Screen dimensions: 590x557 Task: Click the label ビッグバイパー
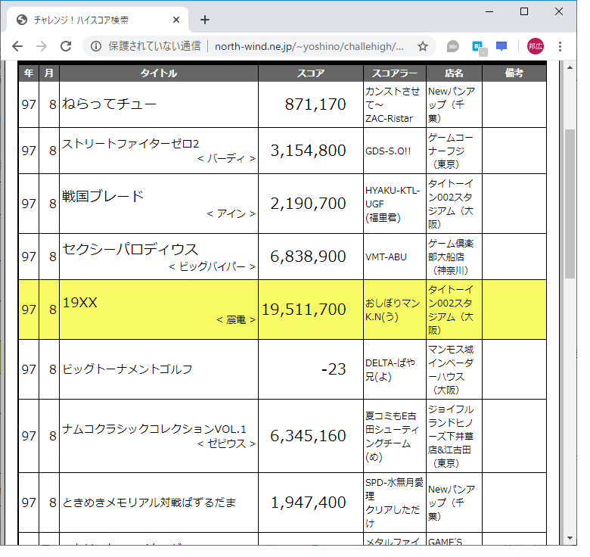coord(213,267)
